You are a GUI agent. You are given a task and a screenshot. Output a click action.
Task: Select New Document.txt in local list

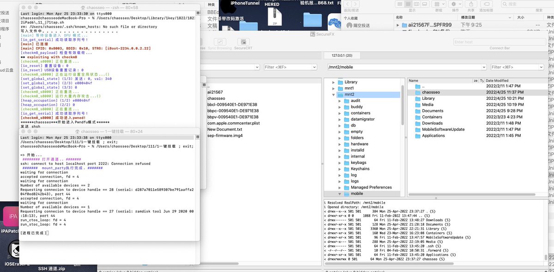tap(225, 129)
